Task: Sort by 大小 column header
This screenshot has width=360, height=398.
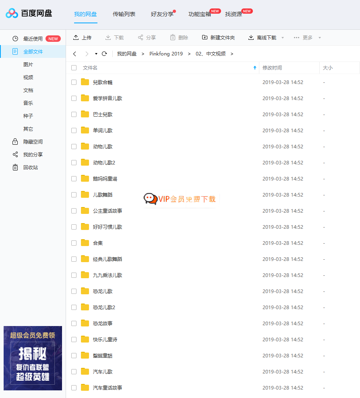Action: [x=327, y=68]
